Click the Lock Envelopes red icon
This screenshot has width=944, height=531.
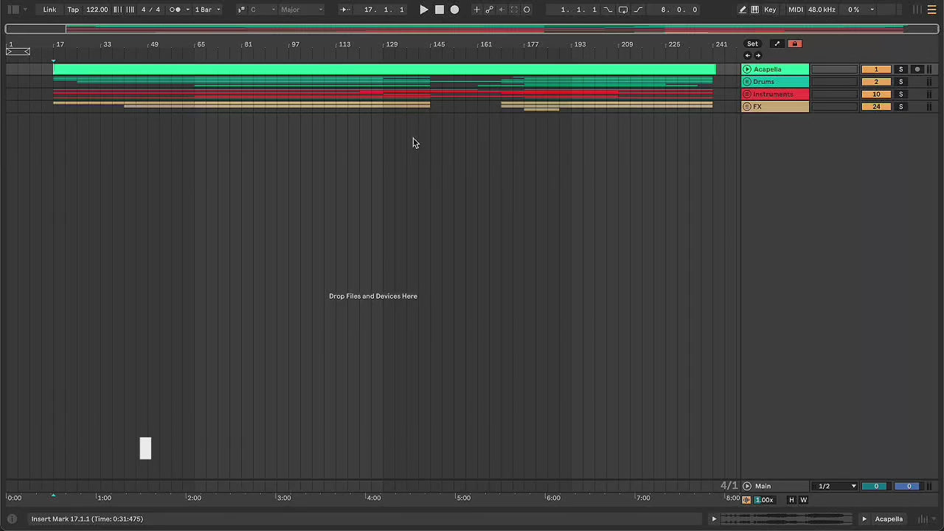794,44
